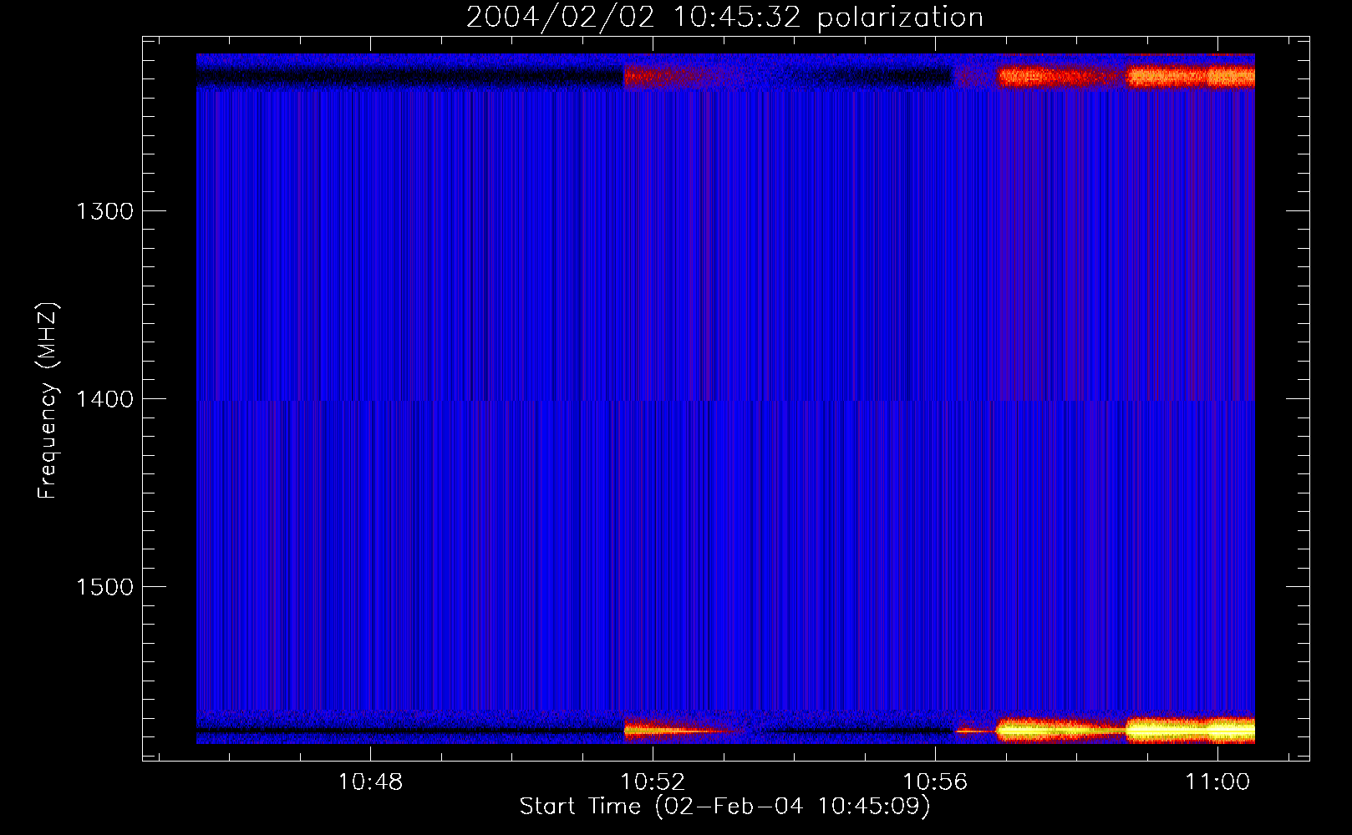Click the right axis tick at 1500 MHz

tap(1298, 586)
